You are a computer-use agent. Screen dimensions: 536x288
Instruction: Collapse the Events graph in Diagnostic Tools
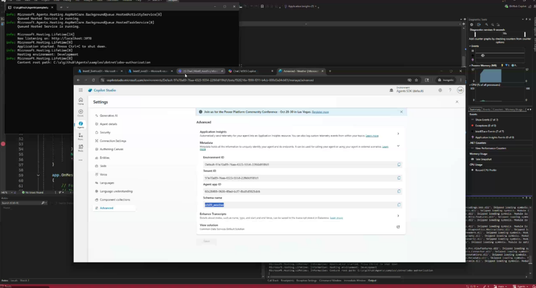tap(470, 46)
